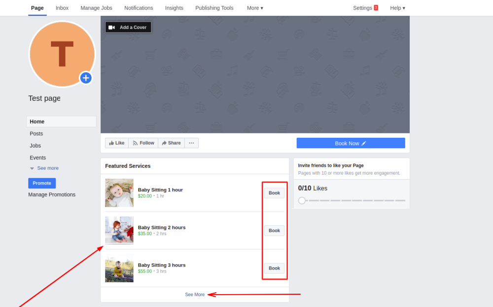Click the blue plus icon on profile picture
493x307 pixels.
pos(86,78)
